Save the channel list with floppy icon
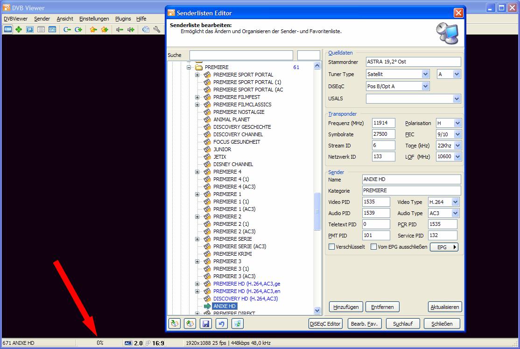 pos(206,323)
